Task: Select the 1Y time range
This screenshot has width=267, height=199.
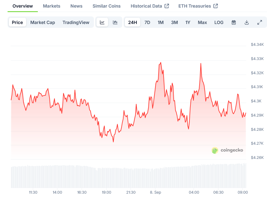Action: tap(188, 22)
